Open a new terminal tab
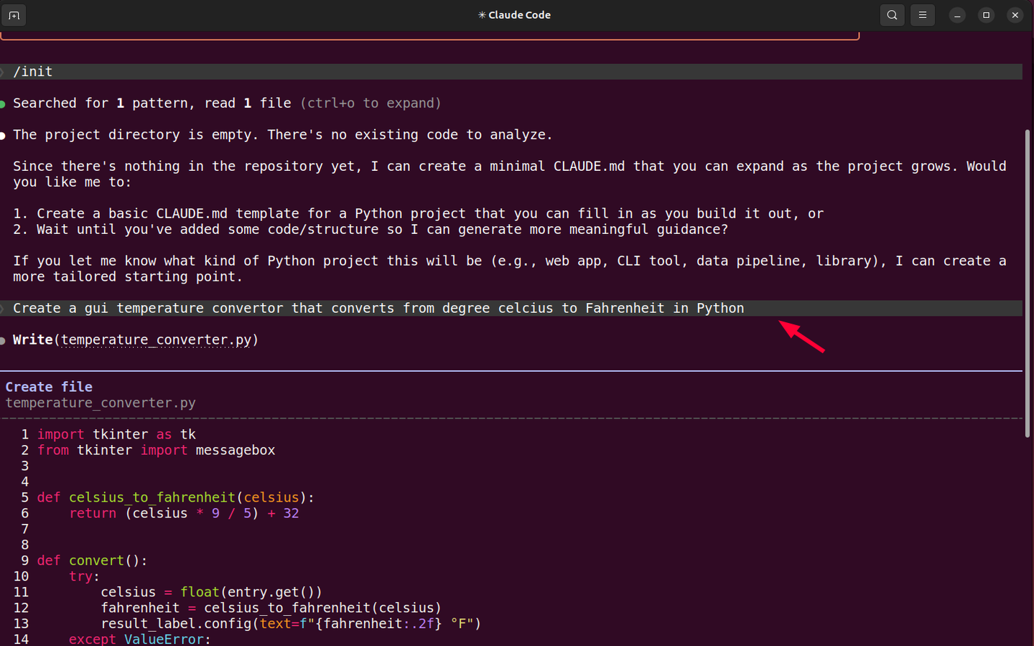The width and height of the screenshot is (1034, 646). (x=14, y=14)
